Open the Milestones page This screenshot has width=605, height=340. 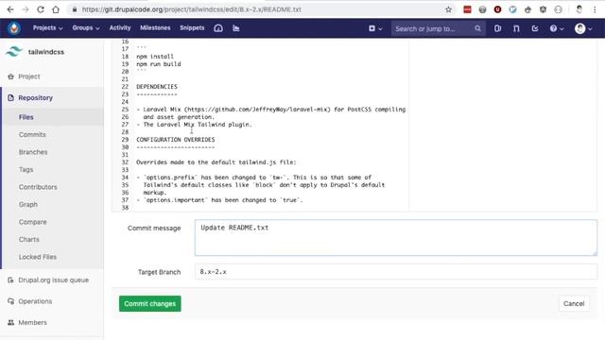point(155,28)
